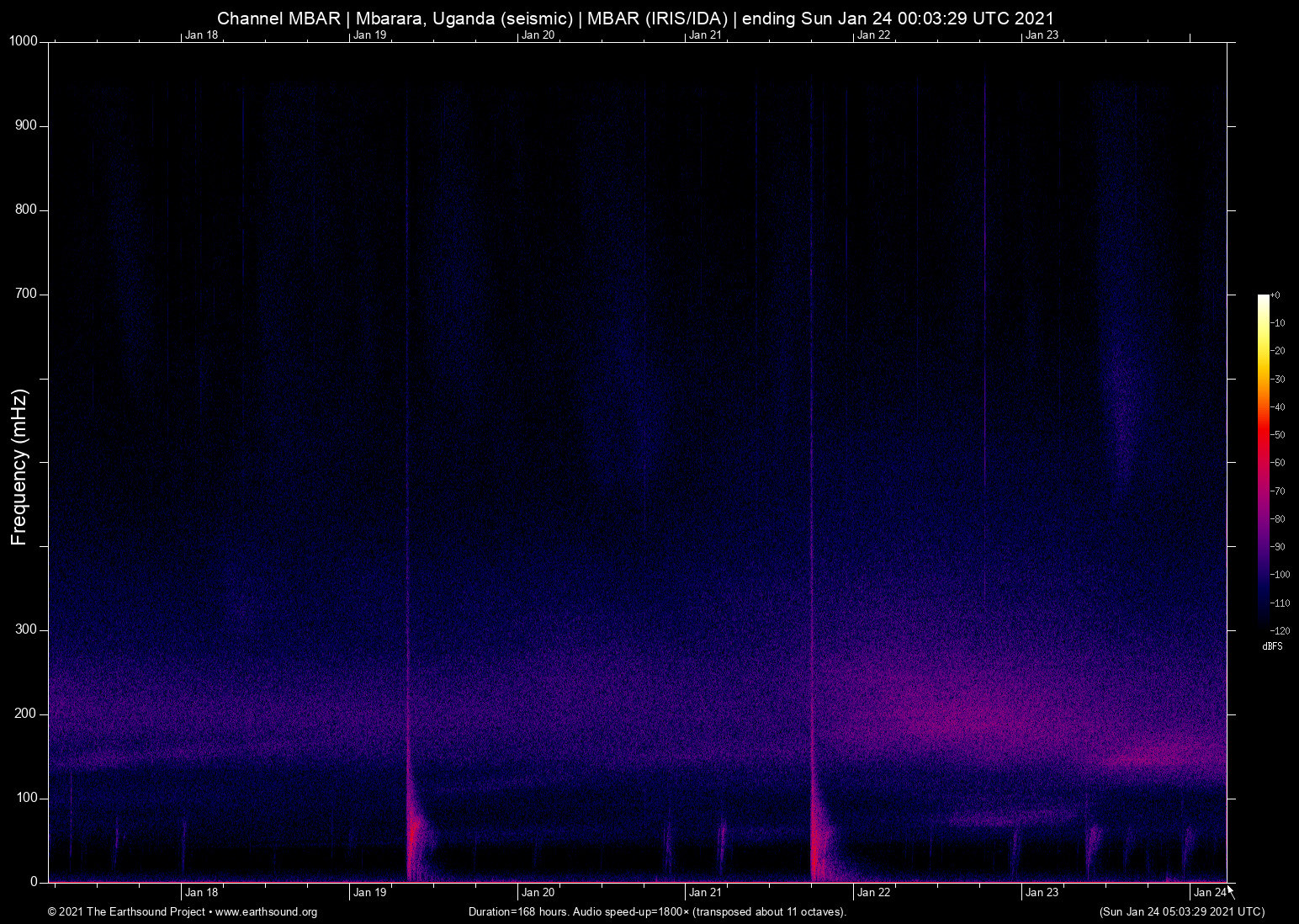The height and width of the screenshot is (924, 1299).
Task: Select the Duration=168 hours footer text
Action: tap(656, 912)
